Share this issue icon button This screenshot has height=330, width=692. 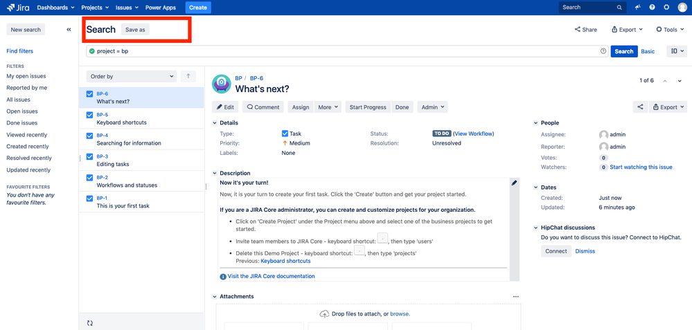click(640, 107)
